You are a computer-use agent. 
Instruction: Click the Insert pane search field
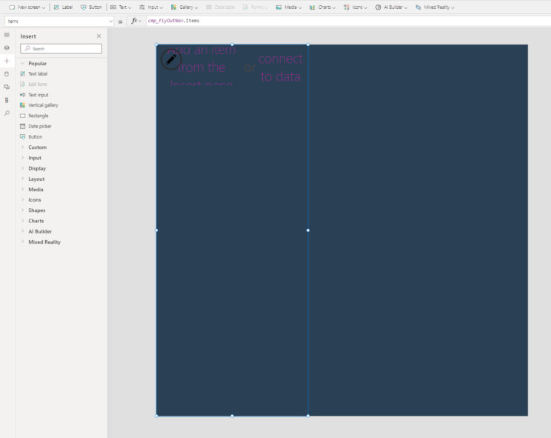[x=61, y=49]
